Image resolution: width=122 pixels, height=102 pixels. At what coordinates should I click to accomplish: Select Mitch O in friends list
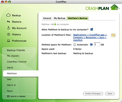[11, 85]
